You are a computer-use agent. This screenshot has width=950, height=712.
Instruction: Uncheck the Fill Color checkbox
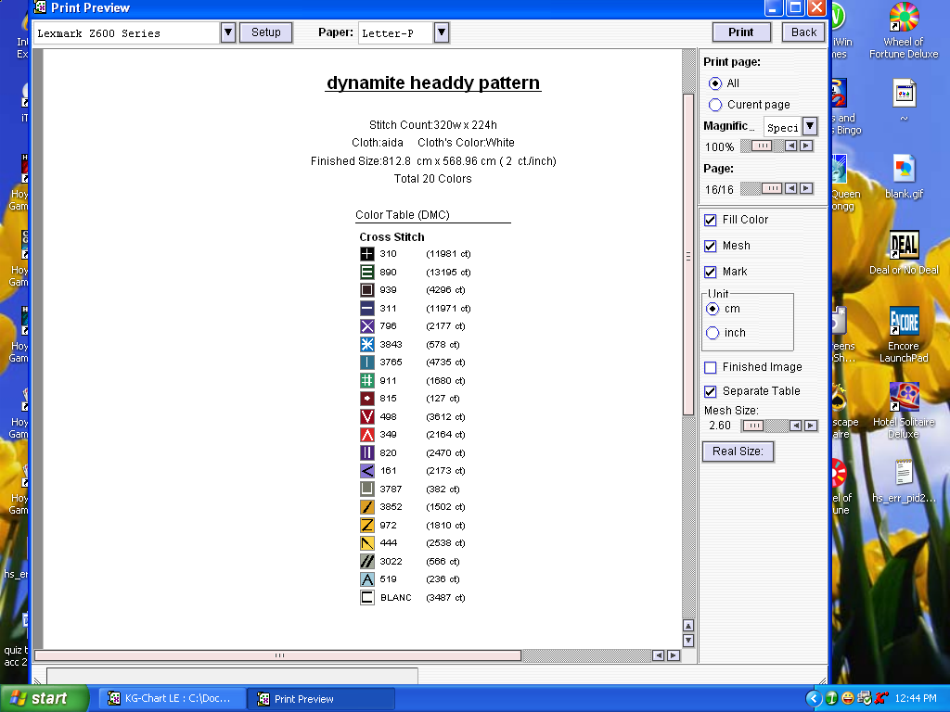[x=711, y=220]
